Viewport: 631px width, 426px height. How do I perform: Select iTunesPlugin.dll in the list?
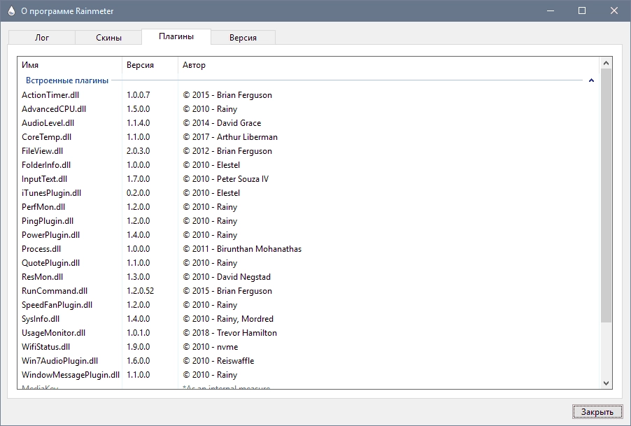click(x=52, y=193)
